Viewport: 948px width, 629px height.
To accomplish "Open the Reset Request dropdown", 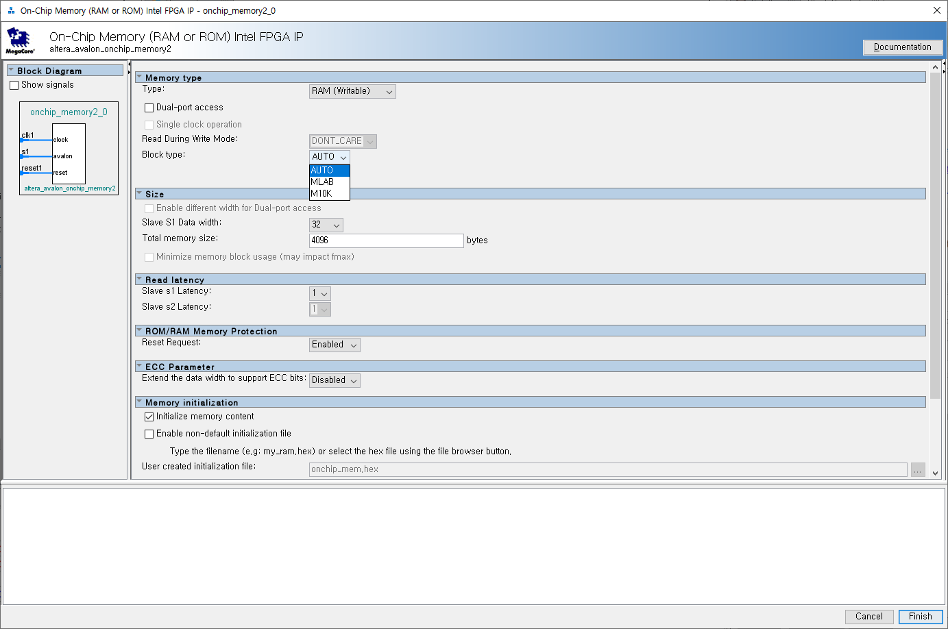I will pyautogui.click(x=335, y=345).
